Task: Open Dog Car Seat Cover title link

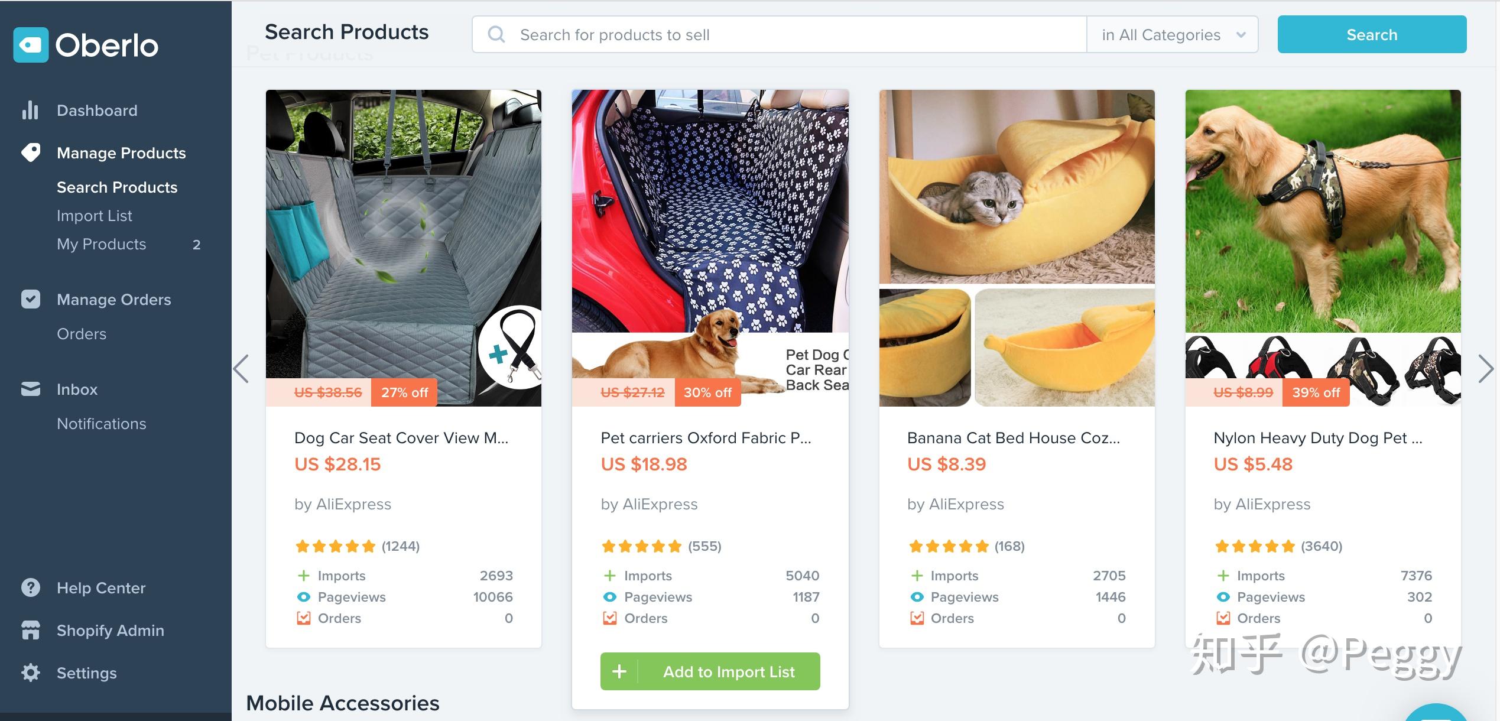Action: coord(401,438)
